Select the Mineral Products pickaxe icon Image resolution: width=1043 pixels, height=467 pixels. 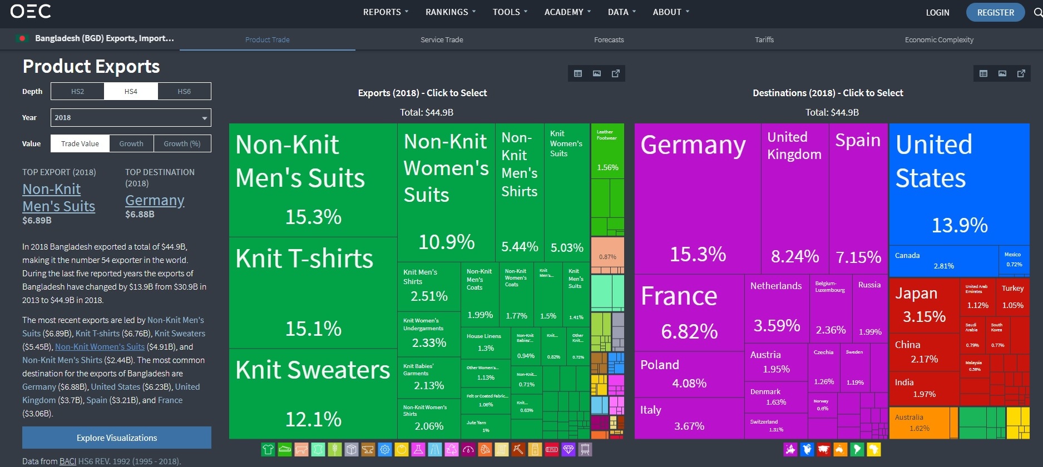(518, 449)
